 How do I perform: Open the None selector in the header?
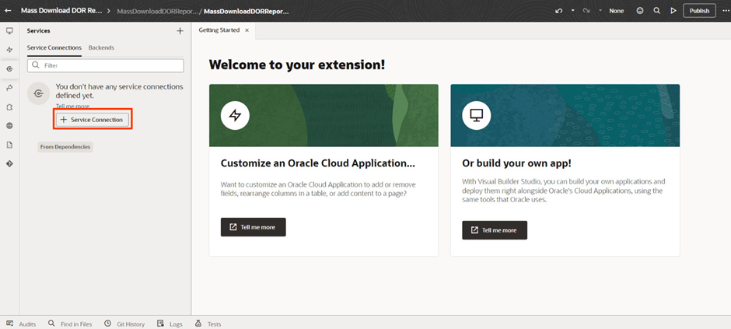617,11
